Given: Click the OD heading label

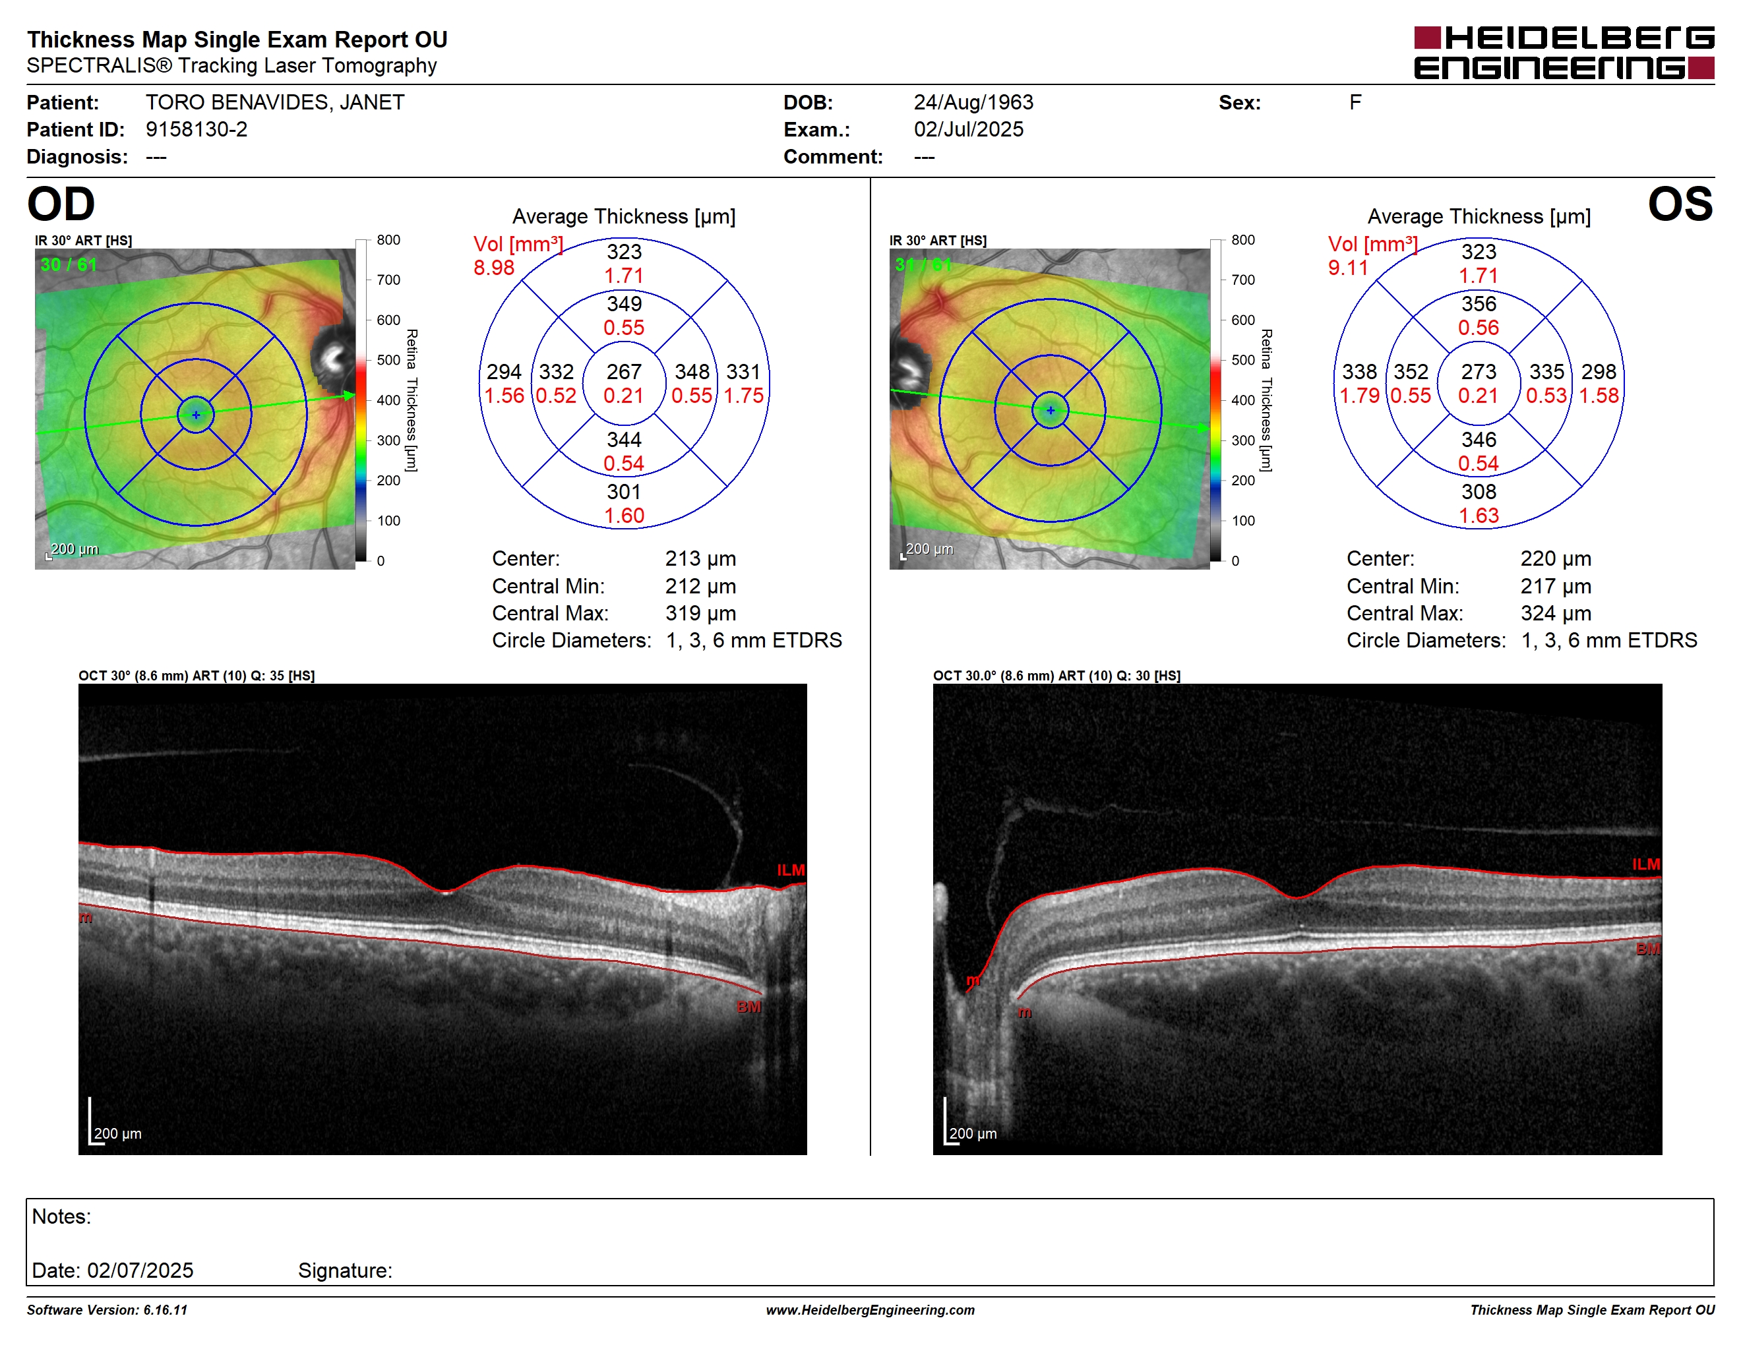Looking at the screenshot, I should click(x=61, y=204).
